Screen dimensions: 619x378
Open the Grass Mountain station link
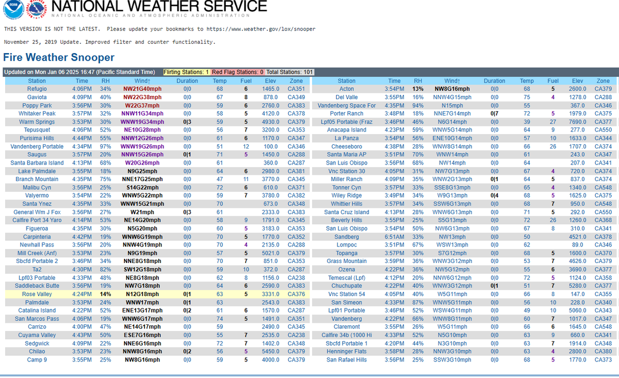pyautogui.click(x=347, y=261)
